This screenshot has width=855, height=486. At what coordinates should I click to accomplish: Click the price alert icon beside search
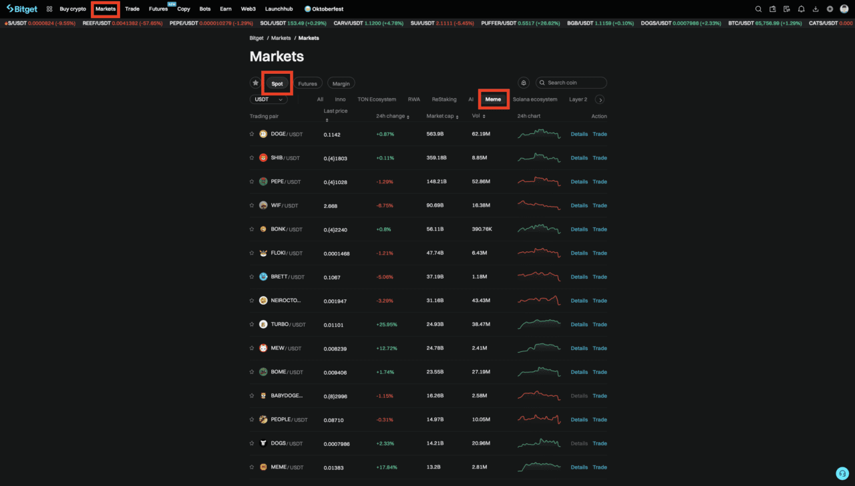tap(524, 83)
